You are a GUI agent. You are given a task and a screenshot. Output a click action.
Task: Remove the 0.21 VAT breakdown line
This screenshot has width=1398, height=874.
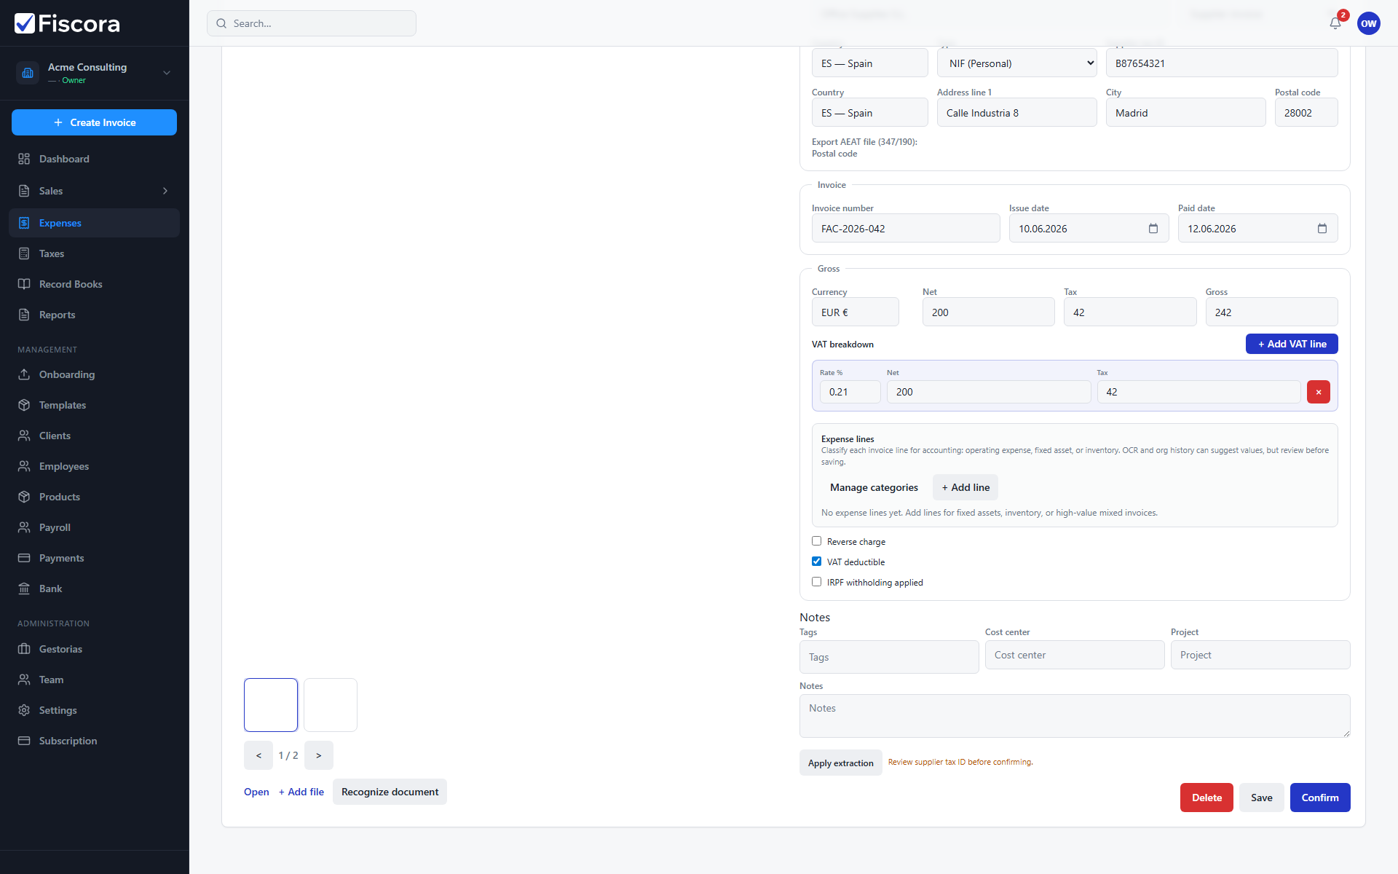point(1319,392)
